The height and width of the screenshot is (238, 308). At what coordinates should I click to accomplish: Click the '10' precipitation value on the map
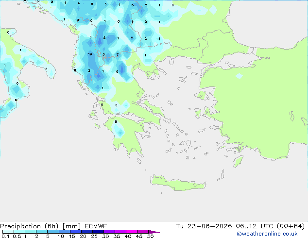click(x=90, y=54)
